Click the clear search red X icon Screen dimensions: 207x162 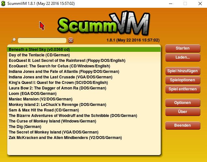coord(71,40)
